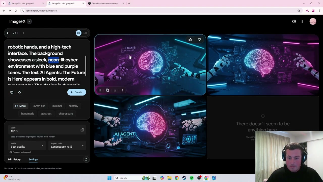
Task: Open the ImageFX help icon
Action: (x=294, y=21)
